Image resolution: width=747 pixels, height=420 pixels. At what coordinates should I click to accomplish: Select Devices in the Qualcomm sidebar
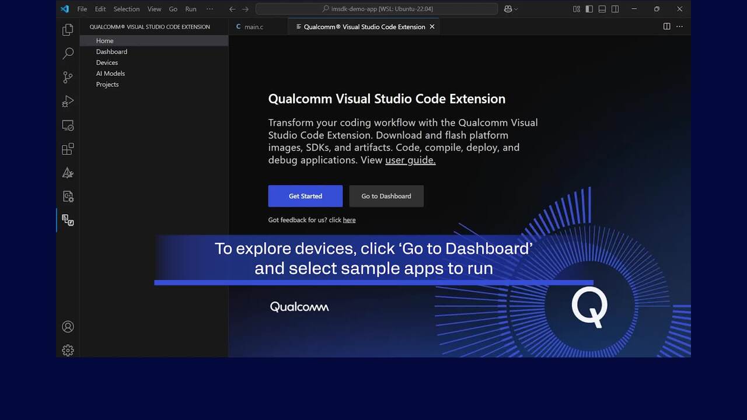[x=154, y=62]
